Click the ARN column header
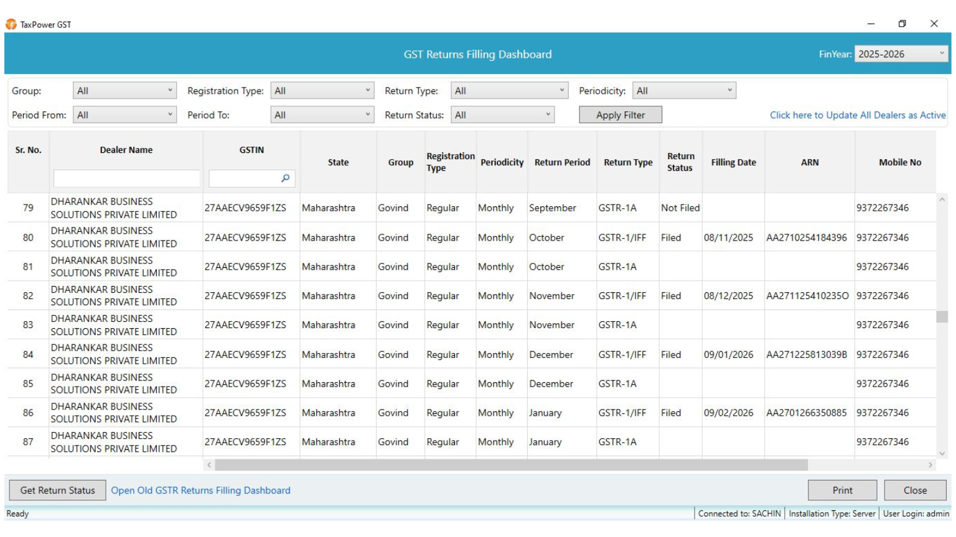The height and width of the screenshot is (537, 956). pyautogui.click(x=810, y=162)
